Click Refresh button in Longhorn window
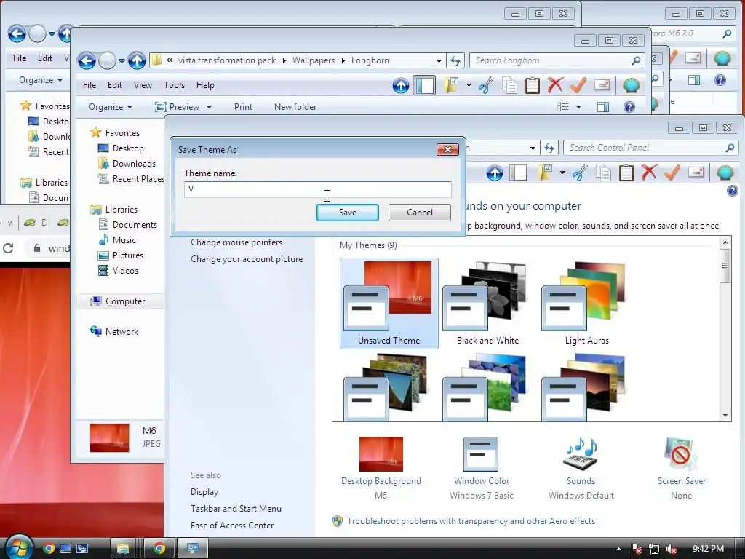The width and height of the screenshot is (745, 559). pos(455,60)
